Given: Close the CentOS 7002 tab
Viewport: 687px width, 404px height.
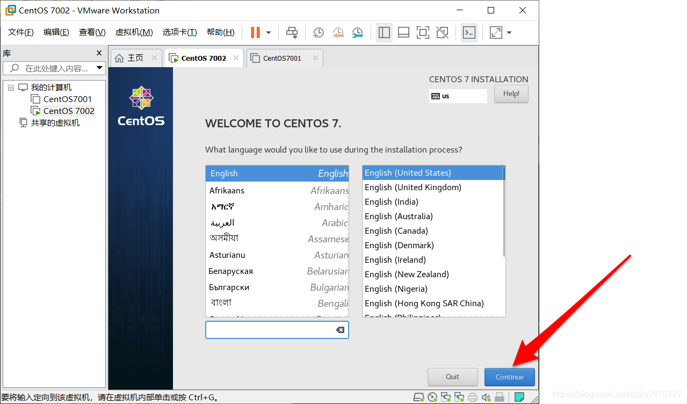Looking at the screenshot, I should 236,58.
